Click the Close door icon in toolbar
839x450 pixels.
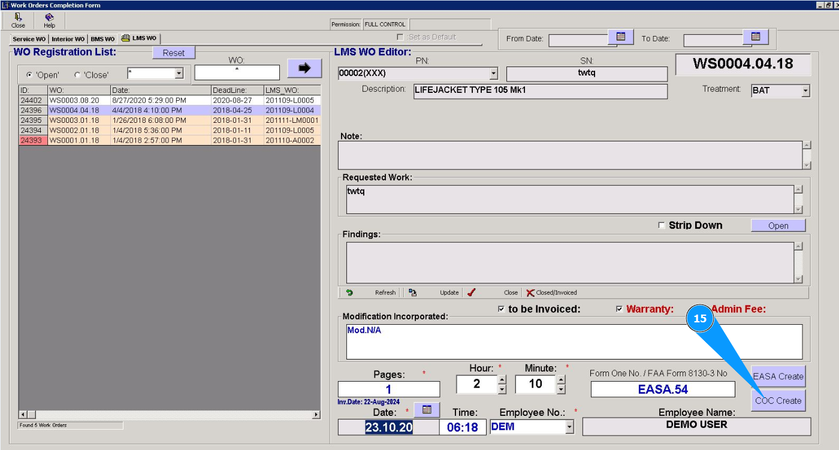point(18,18)
